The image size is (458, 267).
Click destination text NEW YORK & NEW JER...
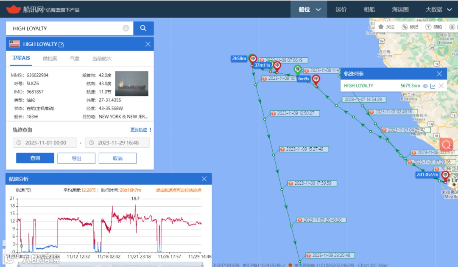click(x=123, y=116)
